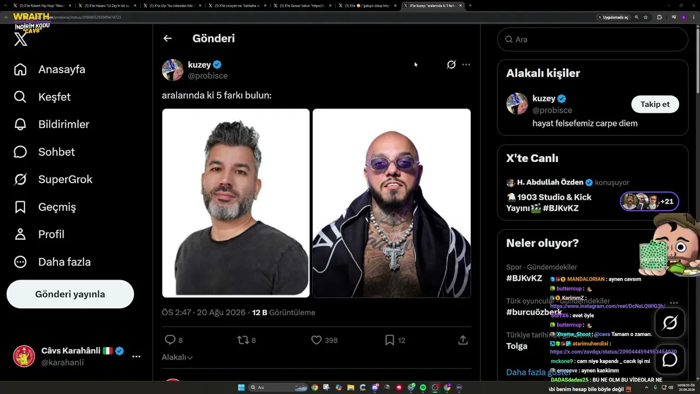Click the 12 B Görüntüleme view count

283,312
